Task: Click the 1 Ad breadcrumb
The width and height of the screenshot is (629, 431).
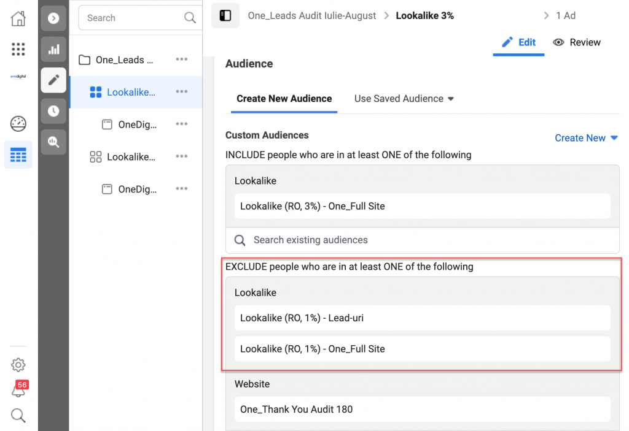Action: tap(566, 15)
